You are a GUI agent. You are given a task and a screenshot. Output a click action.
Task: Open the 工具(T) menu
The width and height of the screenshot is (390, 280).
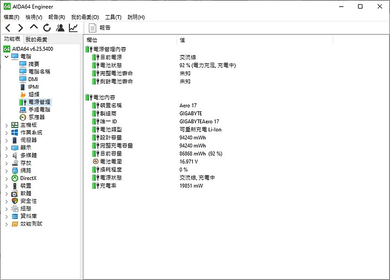point(113,17)
